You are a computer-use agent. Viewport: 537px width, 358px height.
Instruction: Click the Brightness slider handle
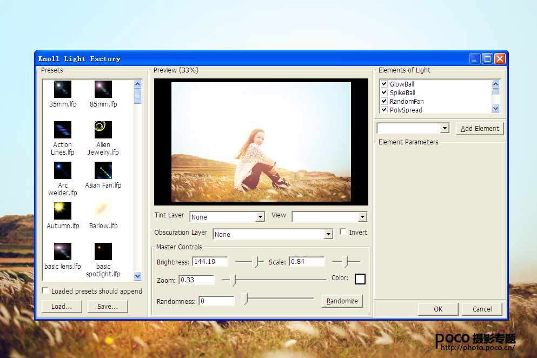pos(255,262)
